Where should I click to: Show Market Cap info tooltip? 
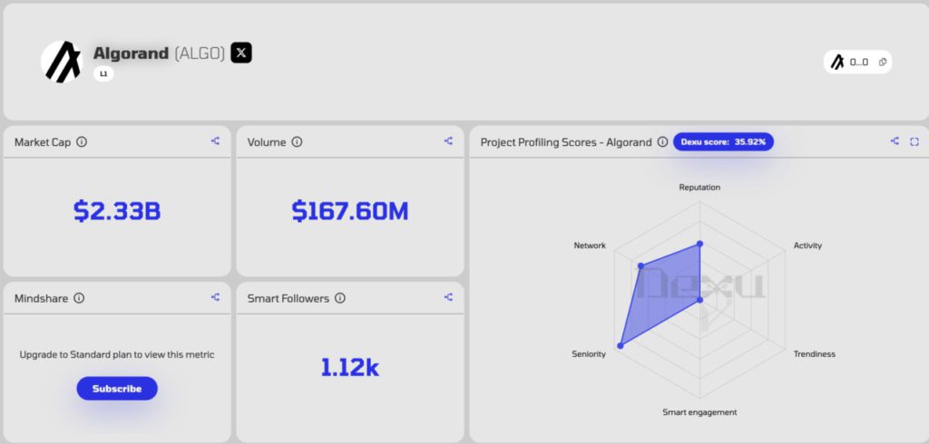tap(82, 142)
